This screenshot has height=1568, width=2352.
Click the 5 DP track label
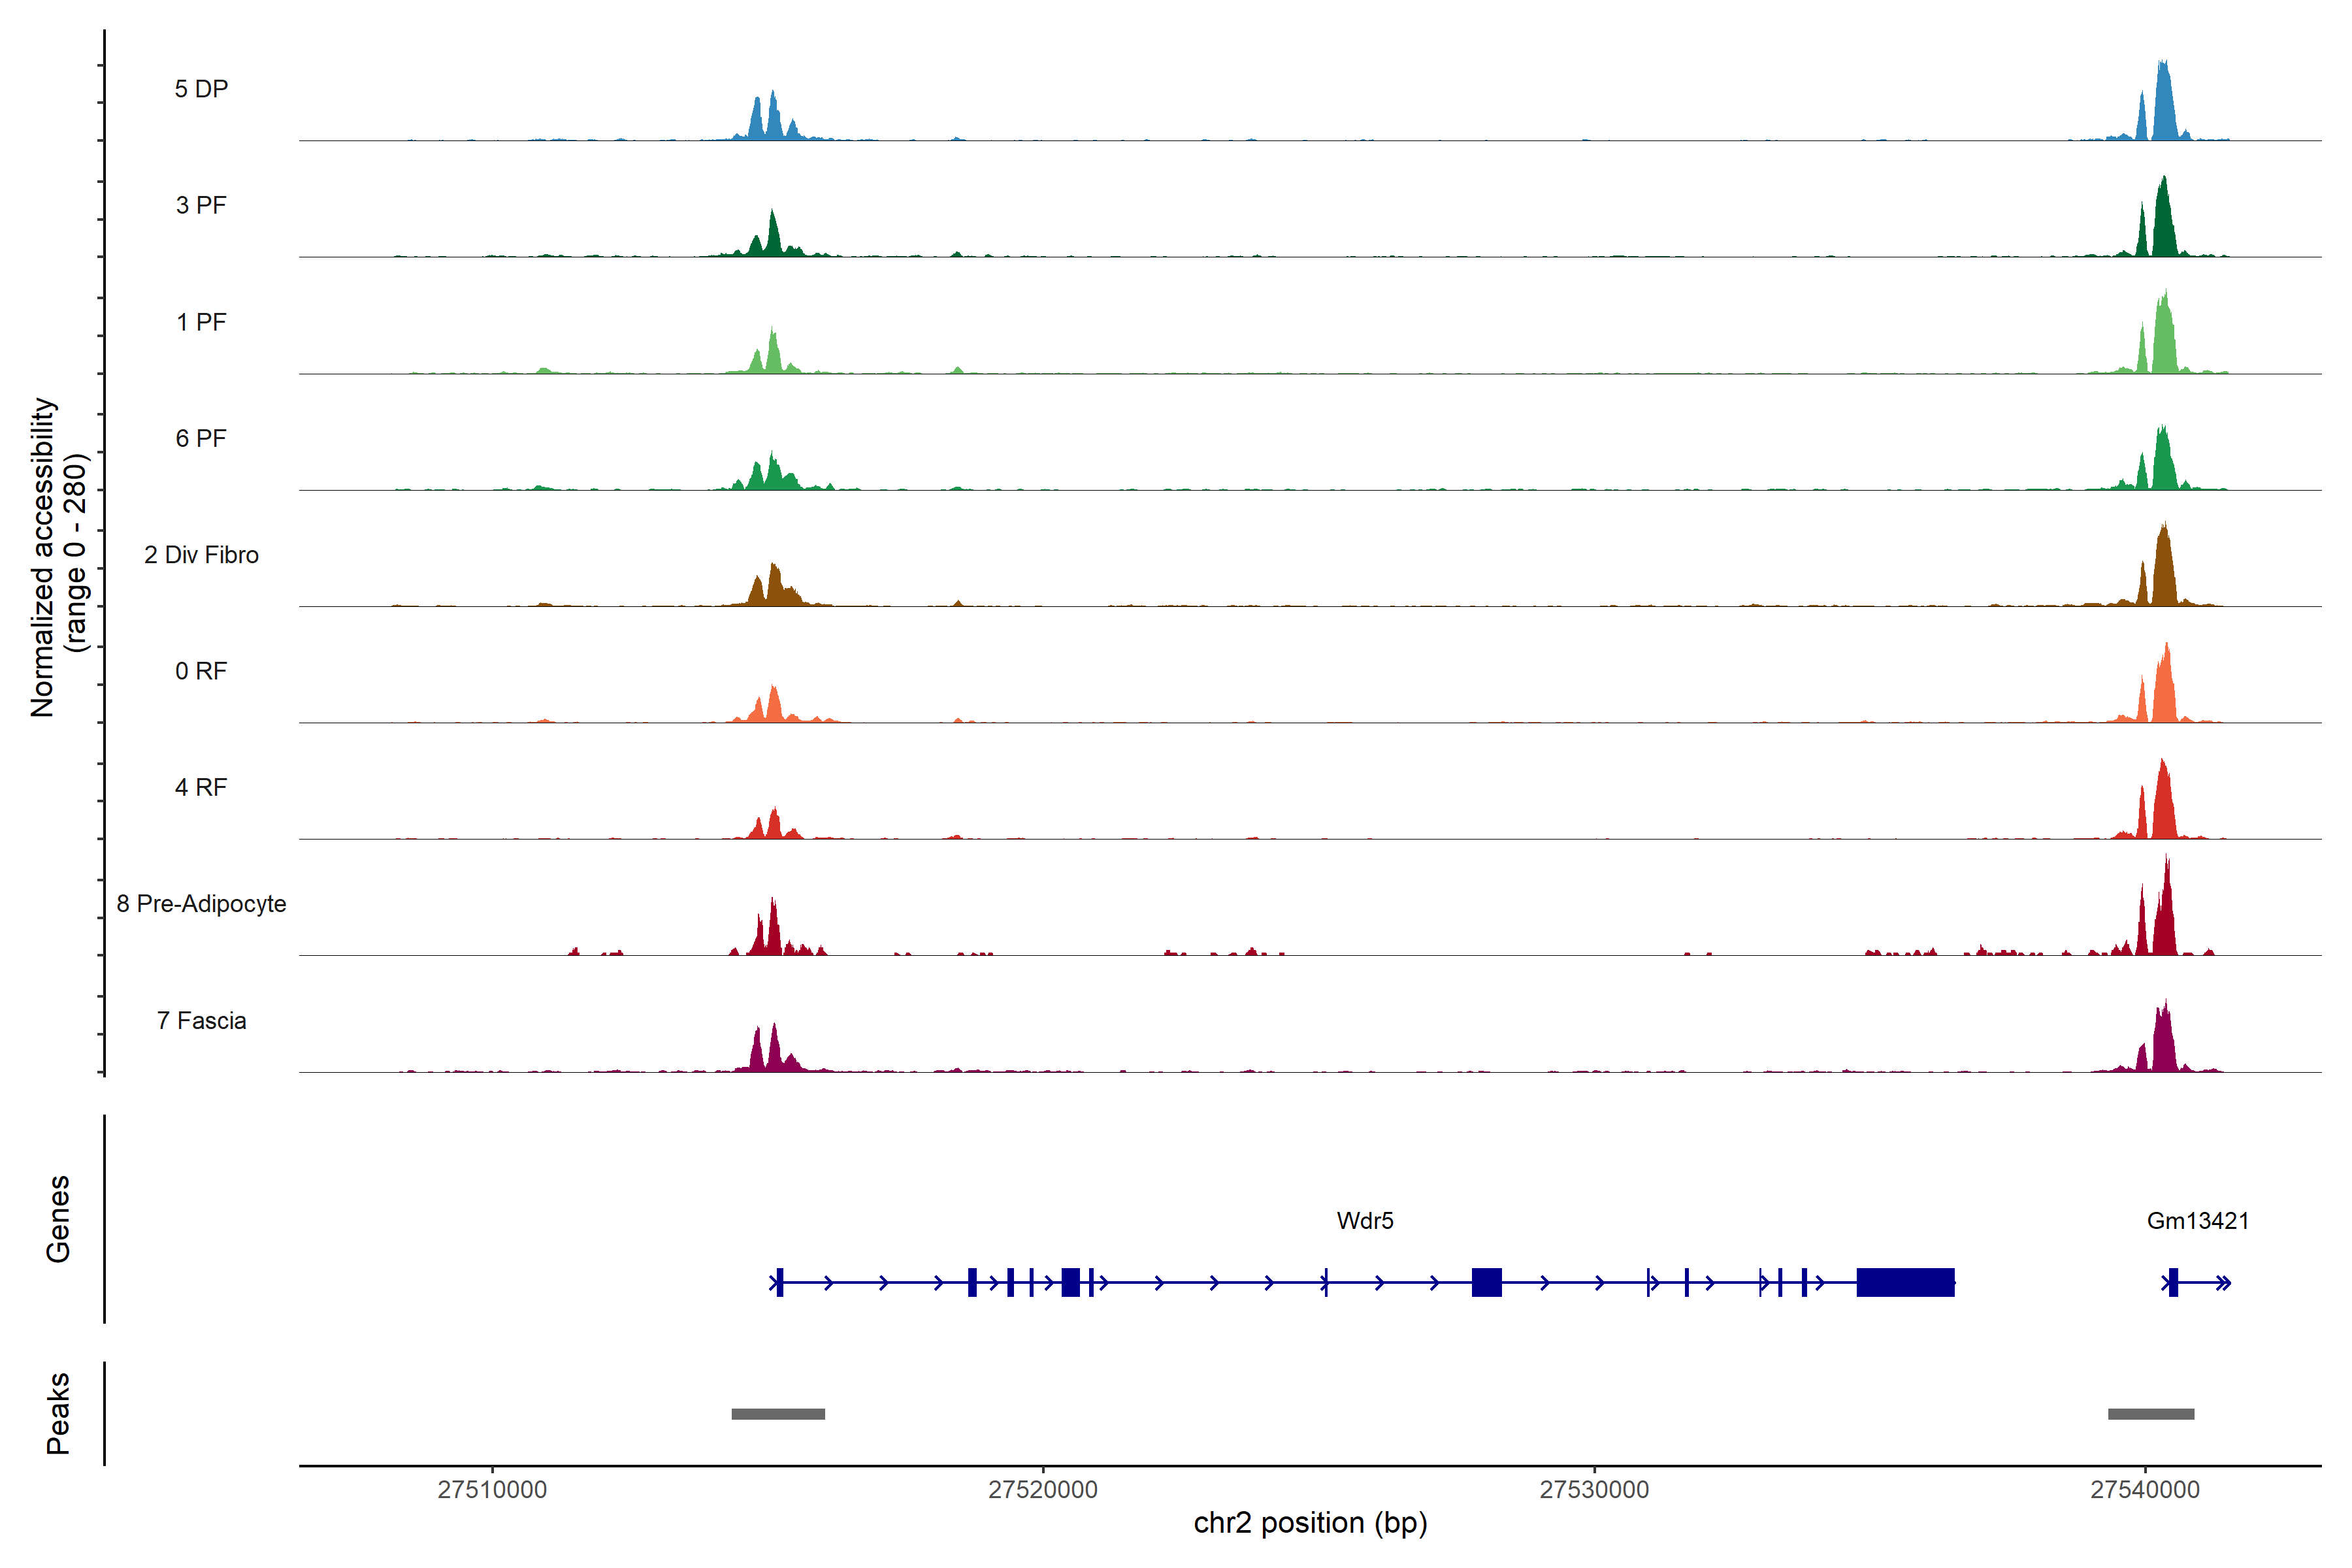(x=201, y=89)
